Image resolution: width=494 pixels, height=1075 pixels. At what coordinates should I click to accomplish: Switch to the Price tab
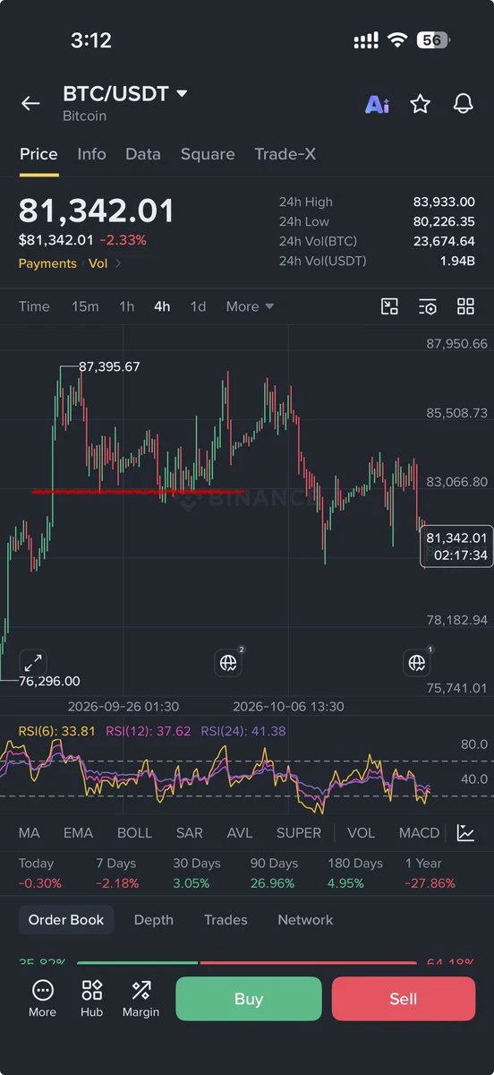(x=38, y=154)
